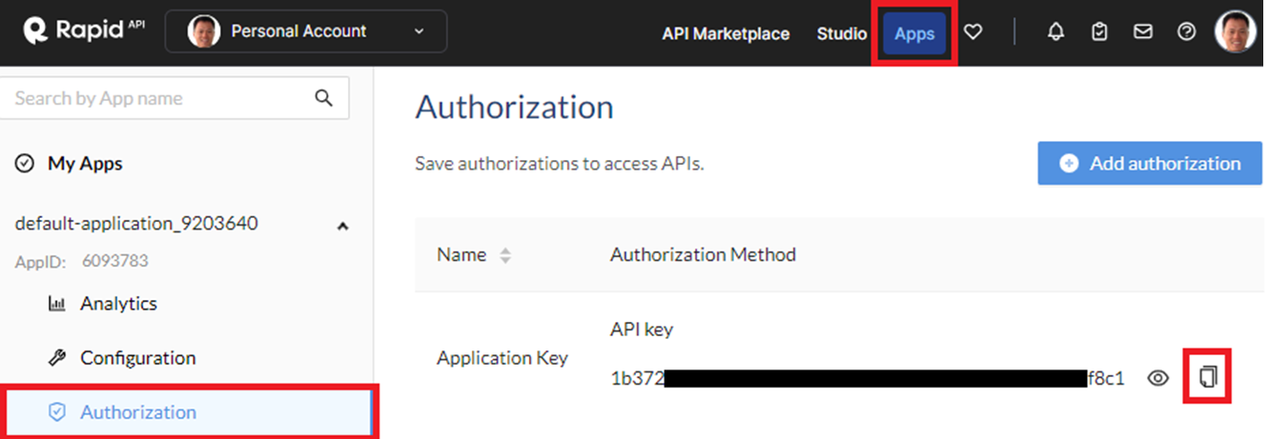This screenshot has height=439, width=1269.
Task: Open the favorites heart icon
Action: pyautogui.click(x=972, y=32)
